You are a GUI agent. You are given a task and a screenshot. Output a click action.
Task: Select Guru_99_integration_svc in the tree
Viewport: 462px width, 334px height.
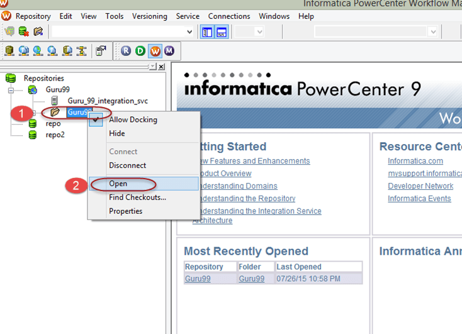pos(108,101)
